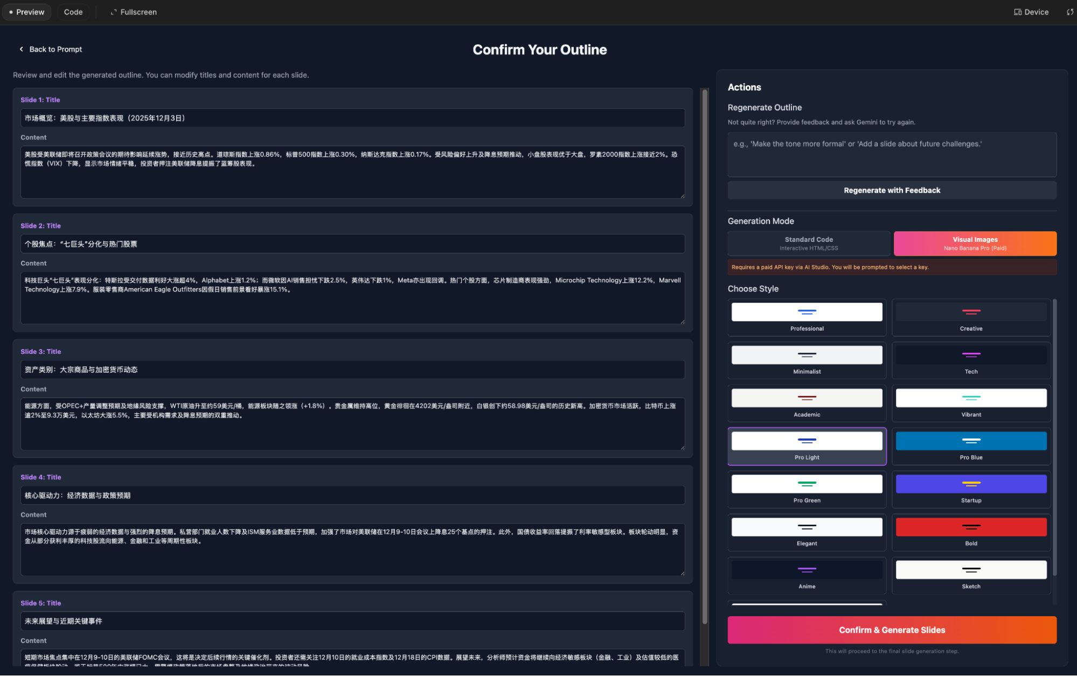Screen dimensions: 1077x676
Task: Click the Slide 1 content resize handle
Action: pos(682,196)
